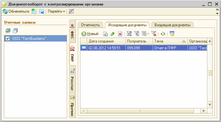The height and width of the screenshot is (122, 221).
Task: Select the recipient cell 099-099
Action: coord(139,48)
